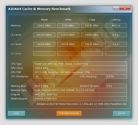Click the Close button at bottom

pyautogui.click(x=121, y=113)
